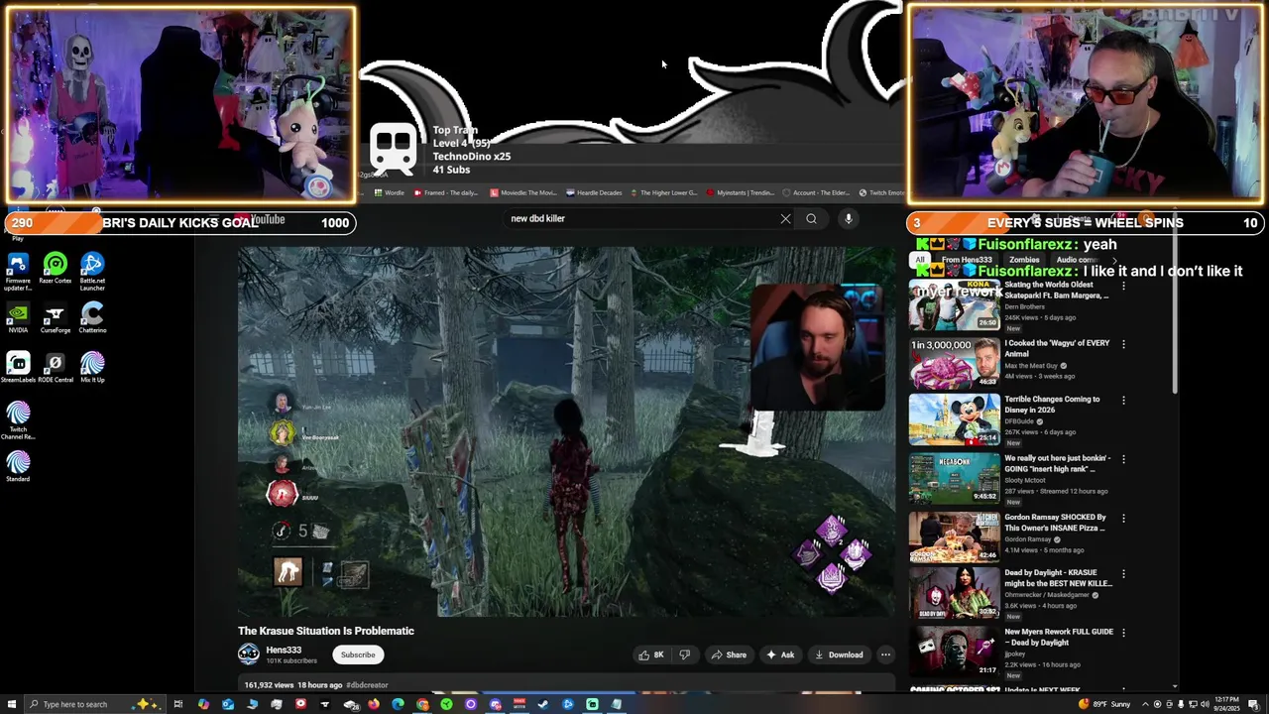The image size is (1269, 714).
Task: Like the video with thumbs up
Action: pyautogui.click(x=651, y=654)
